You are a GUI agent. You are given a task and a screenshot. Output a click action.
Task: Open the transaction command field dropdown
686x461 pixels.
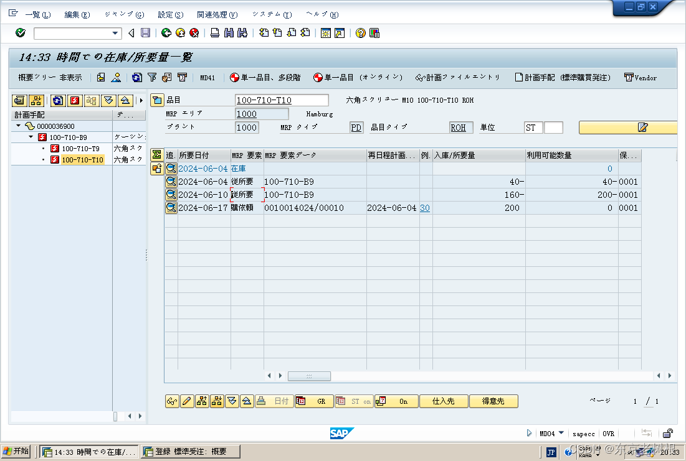115,33
